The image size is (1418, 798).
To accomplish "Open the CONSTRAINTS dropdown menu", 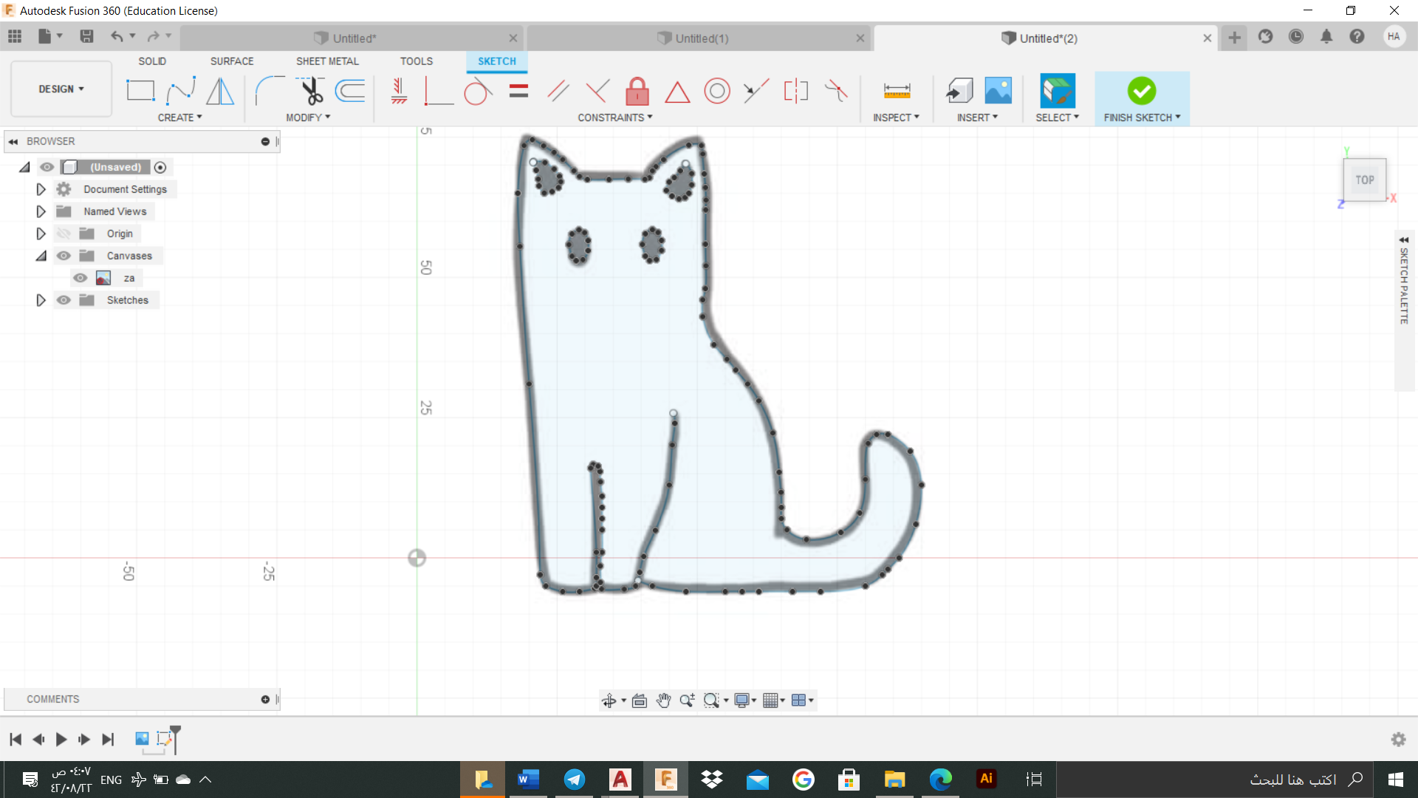I will point(615,117).
